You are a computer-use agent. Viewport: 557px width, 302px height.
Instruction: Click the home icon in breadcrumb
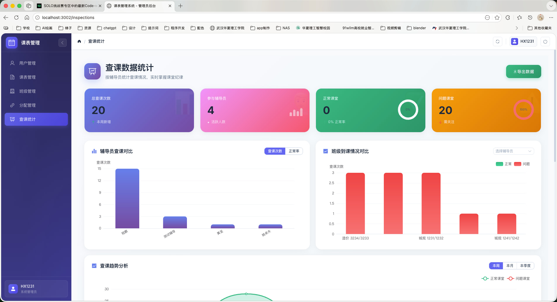[x=79, y=42]
